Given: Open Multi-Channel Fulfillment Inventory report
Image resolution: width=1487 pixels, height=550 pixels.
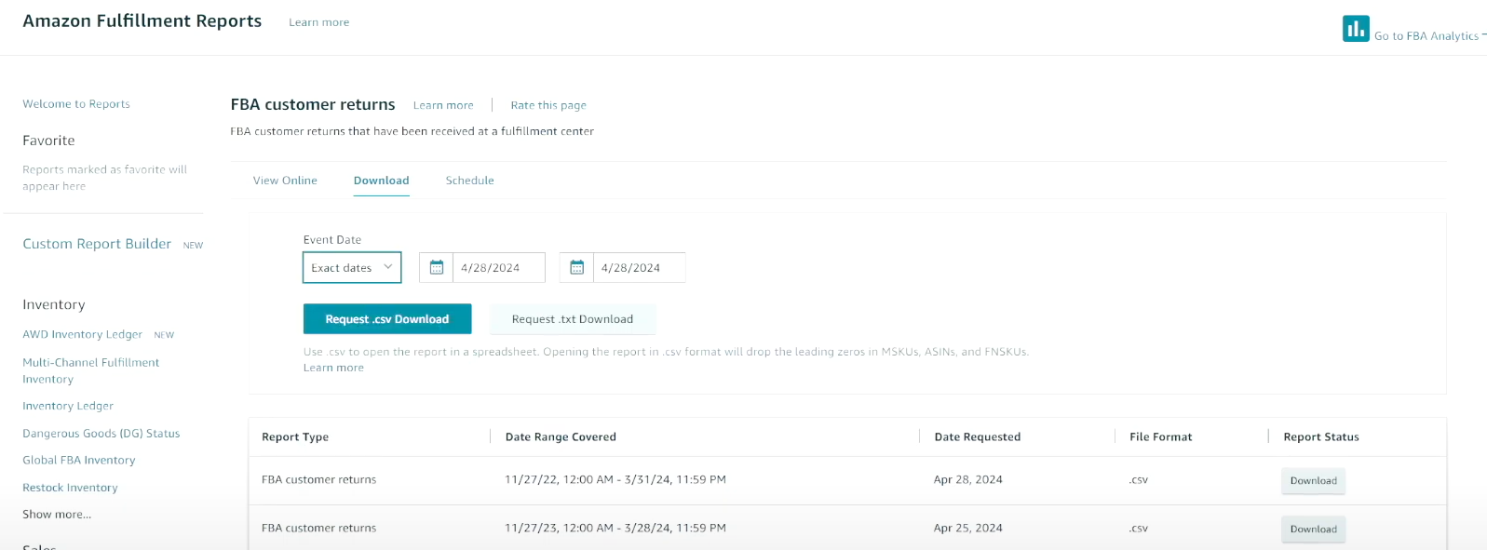Looking at the screenshot, I should pyautogui.click(x=91, y=370).
